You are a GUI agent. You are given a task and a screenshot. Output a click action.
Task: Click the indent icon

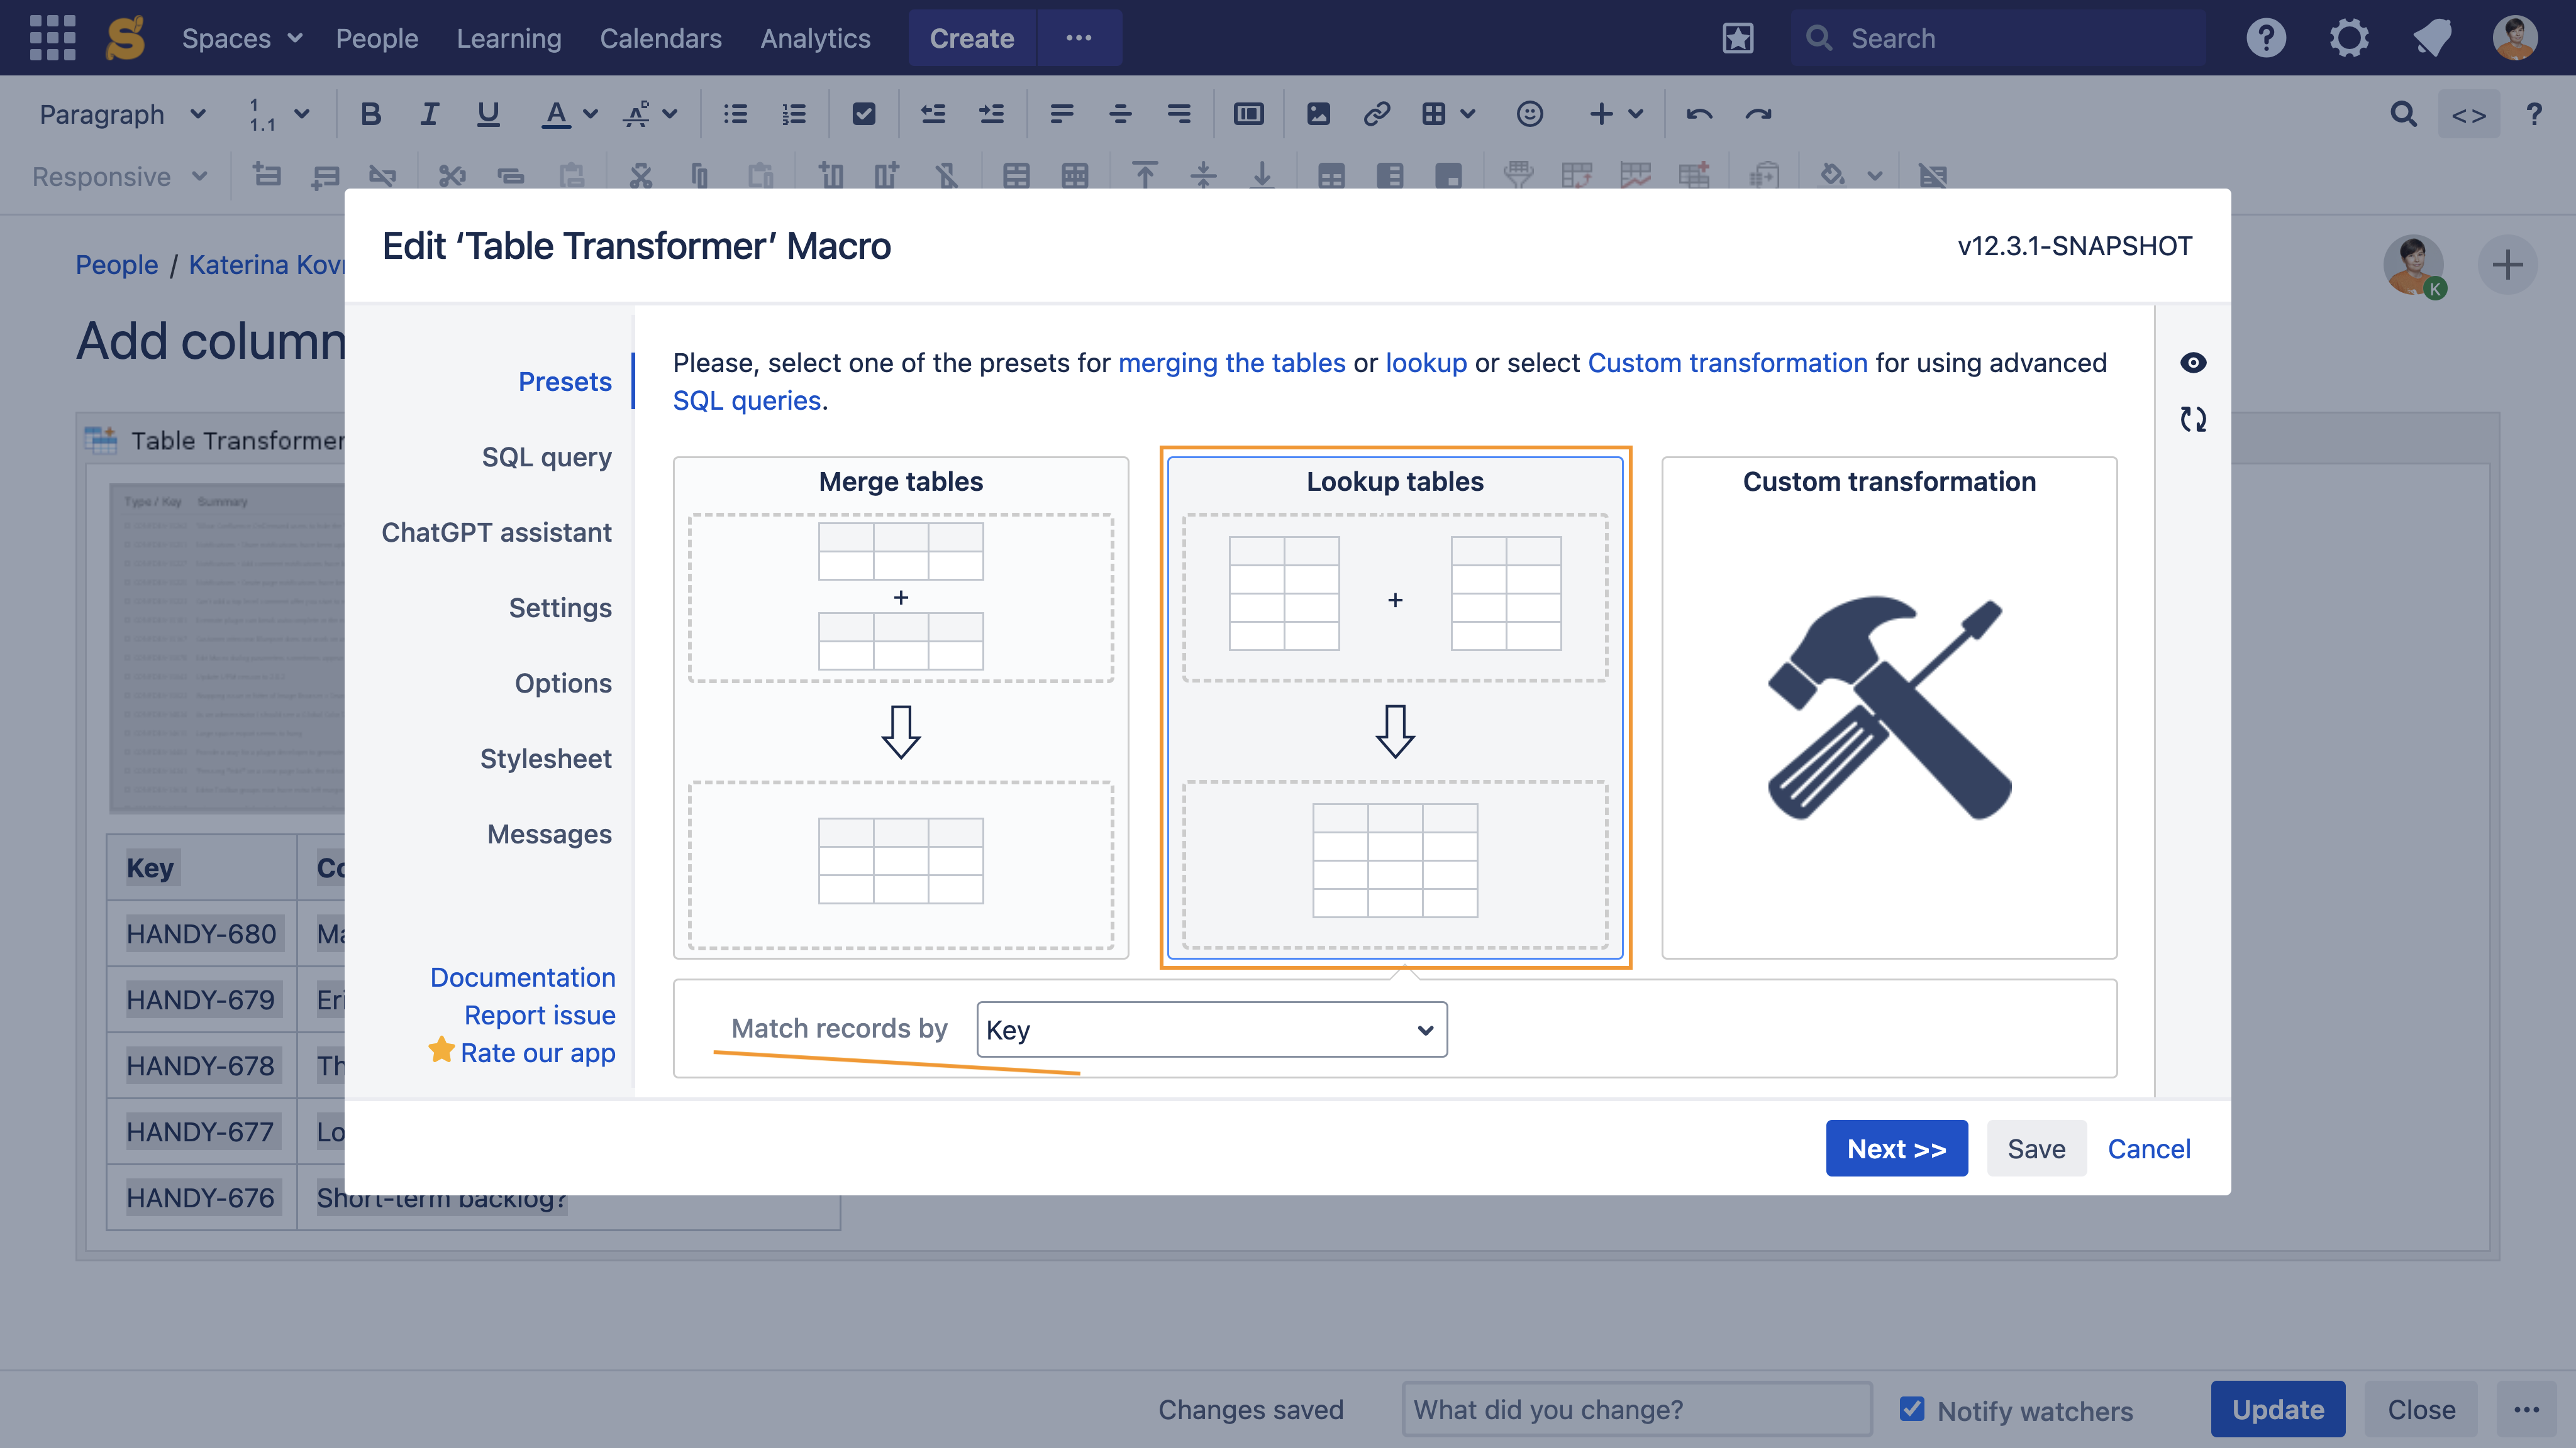pos(991,114)
